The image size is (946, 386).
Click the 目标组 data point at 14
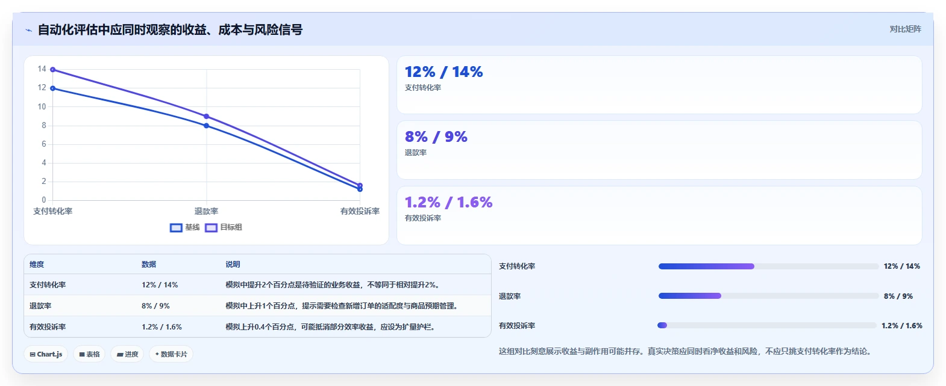53,70
